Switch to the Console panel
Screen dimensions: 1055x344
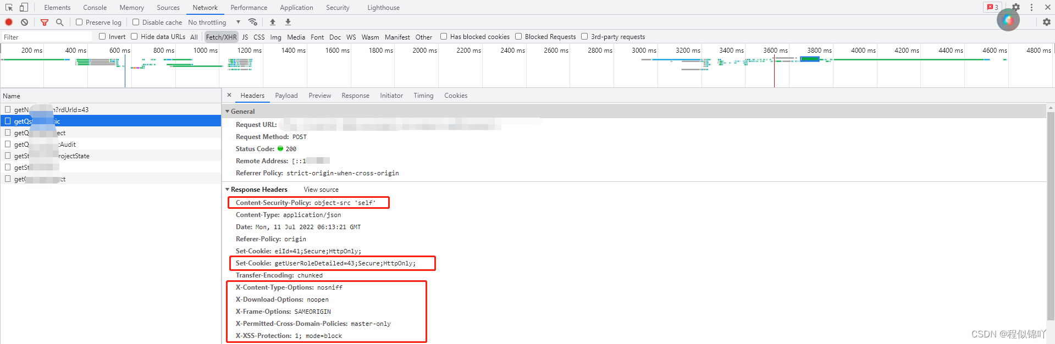pos(95,7)
